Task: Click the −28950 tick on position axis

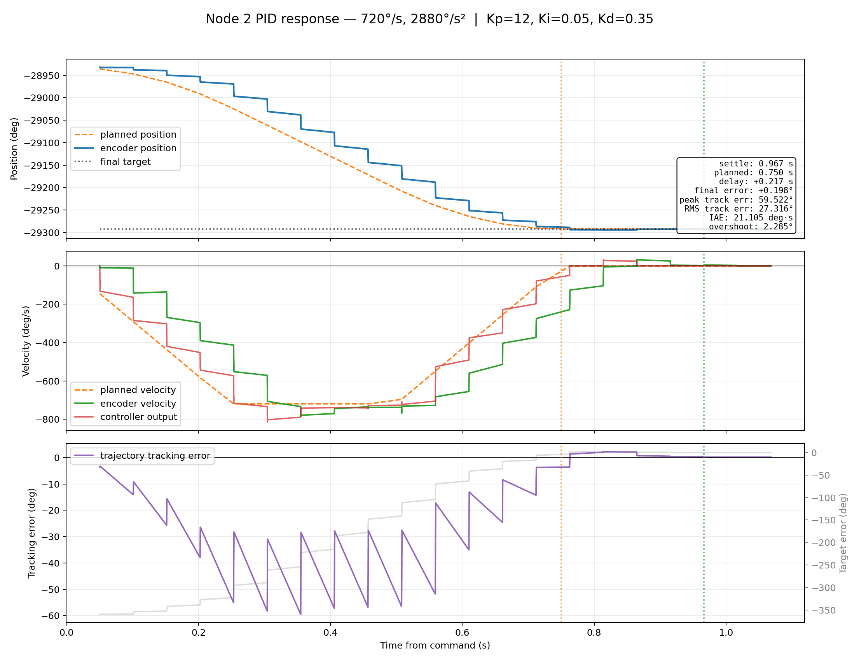Action: (x=42, y=75)
